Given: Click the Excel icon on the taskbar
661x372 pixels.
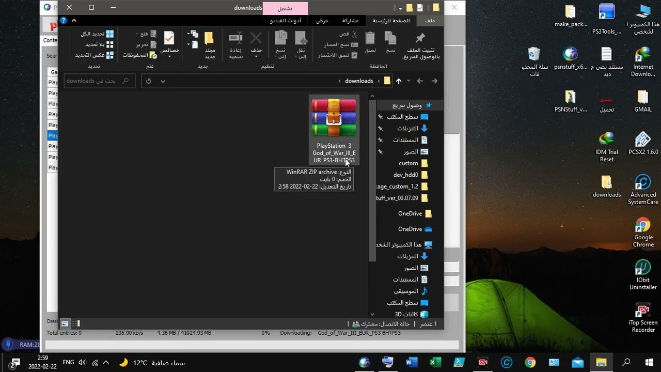Looking at the screenshot, I should click(x=435, y=362).
